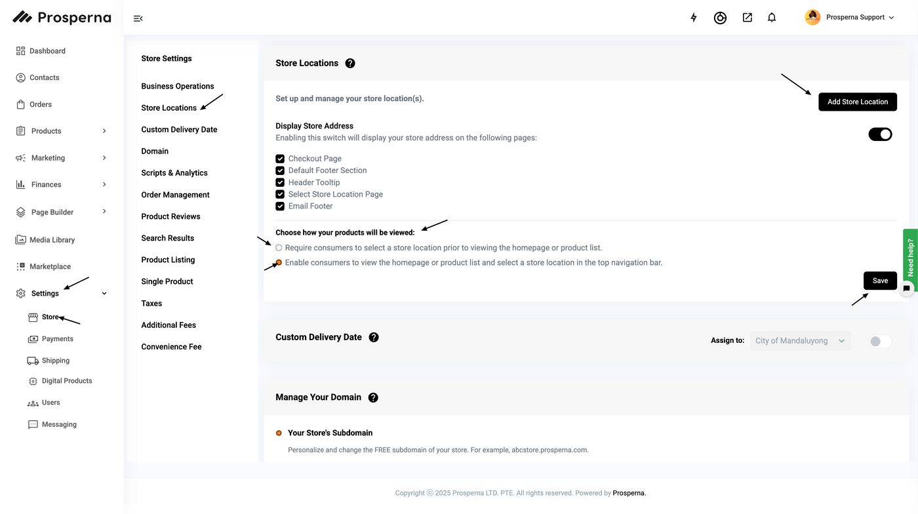Open Order Management in Store Settings
This screenshot has height=514, width=918.
click(175, 195)
